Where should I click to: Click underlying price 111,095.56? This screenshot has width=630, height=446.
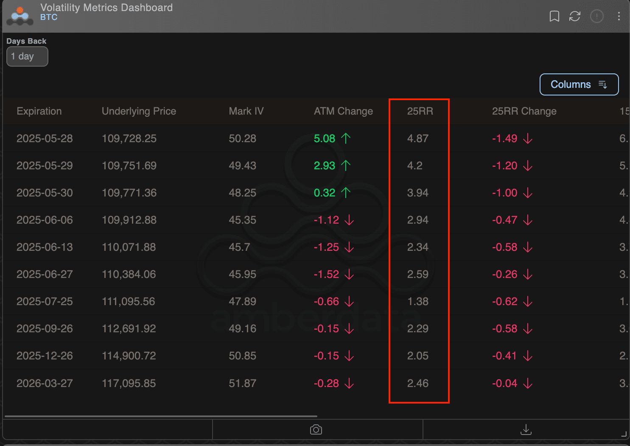(128, 301)
